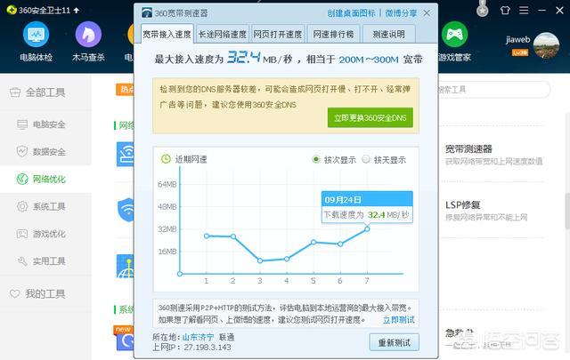Open 宽带测速器 tool in main window
570x360 pixels.
click(469, 148)
